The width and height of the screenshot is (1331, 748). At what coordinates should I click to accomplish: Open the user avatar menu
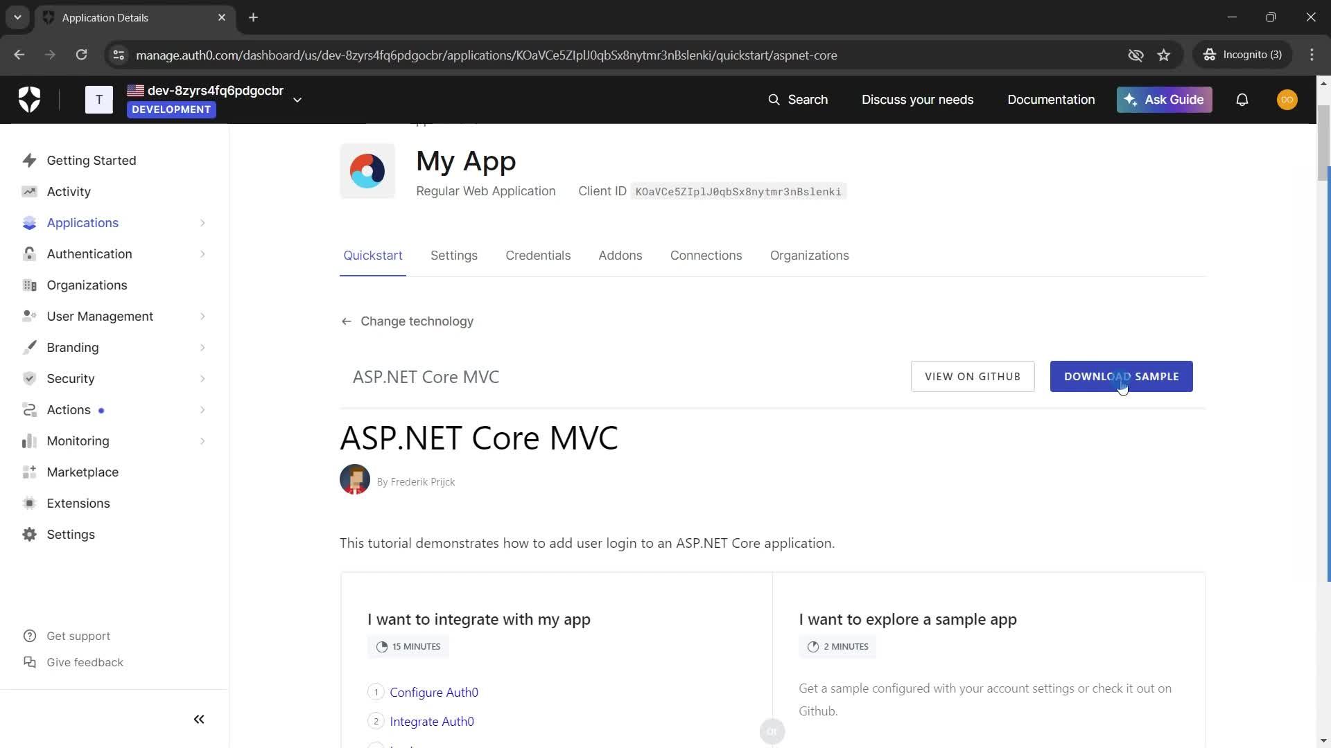point(1287,100)
